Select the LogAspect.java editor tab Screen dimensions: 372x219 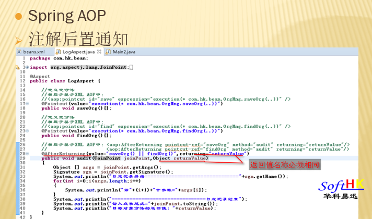[x=78, y=52]
